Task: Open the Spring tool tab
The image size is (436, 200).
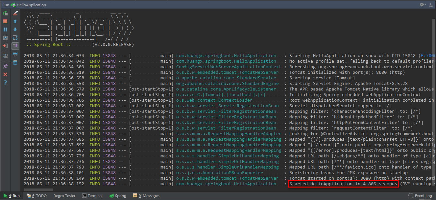Action: (x=118, y=196)
